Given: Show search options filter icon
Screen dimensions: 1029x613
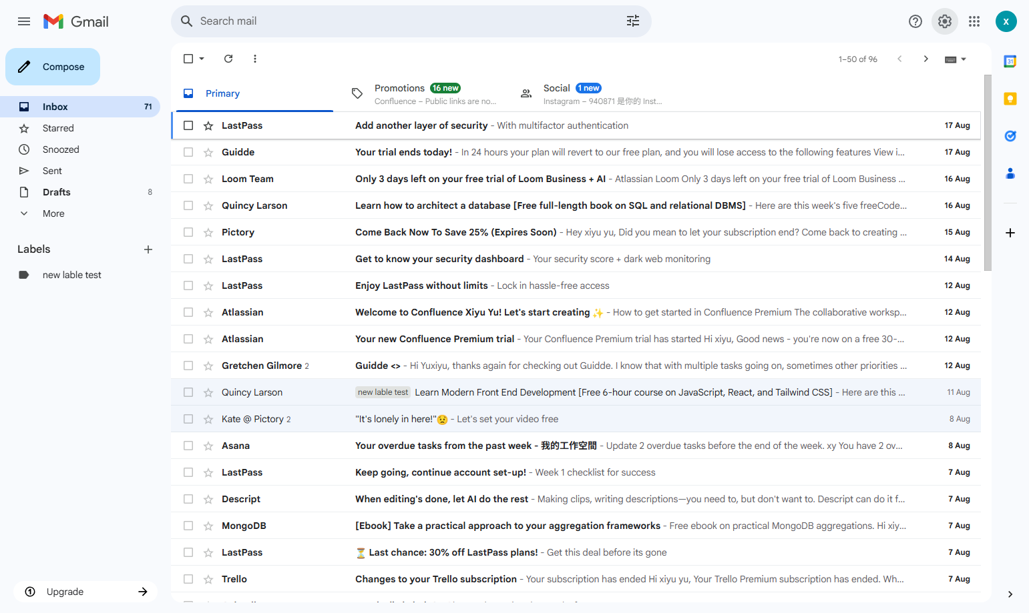Looking at the screenshot, I should (x=633, y=21).
